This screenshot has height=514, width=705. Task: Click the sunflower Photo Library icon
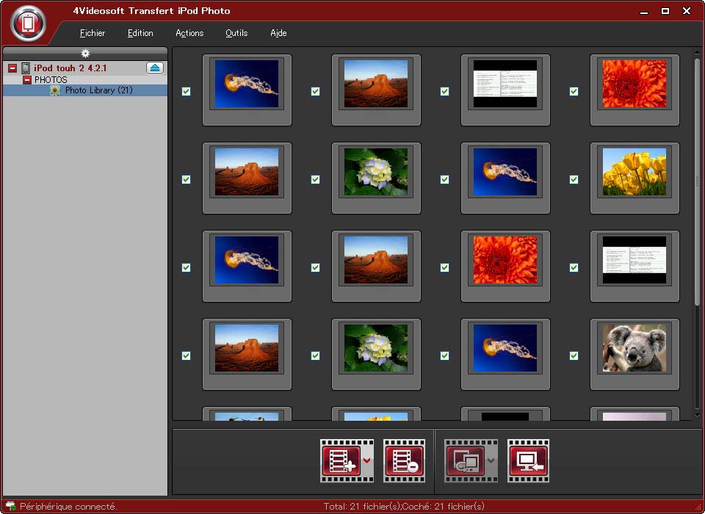tap(55, 90)
